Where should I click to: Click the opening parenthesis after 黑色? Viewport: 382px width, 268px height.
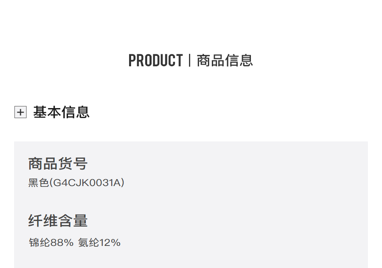click(x=51, y=183)
